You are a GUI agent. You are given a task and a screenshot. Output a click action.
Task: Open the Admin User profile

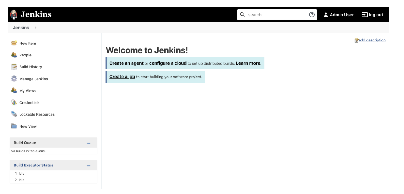pos(338,15)
